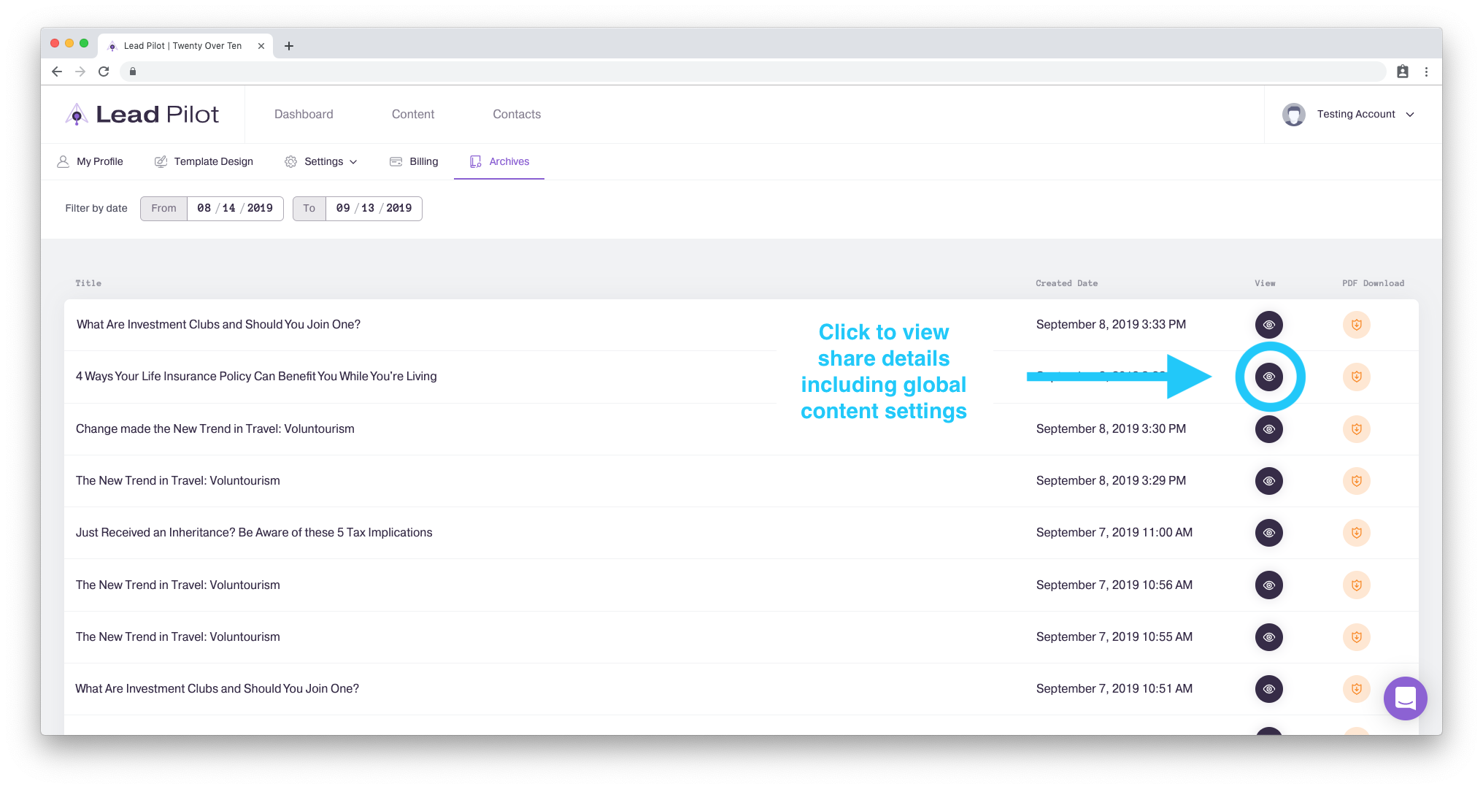Image resolution: width=1483 pixels, height=789 pixels.
Task: Open the Billing tab
Action: pyautogui.click(x=414, y=161)
